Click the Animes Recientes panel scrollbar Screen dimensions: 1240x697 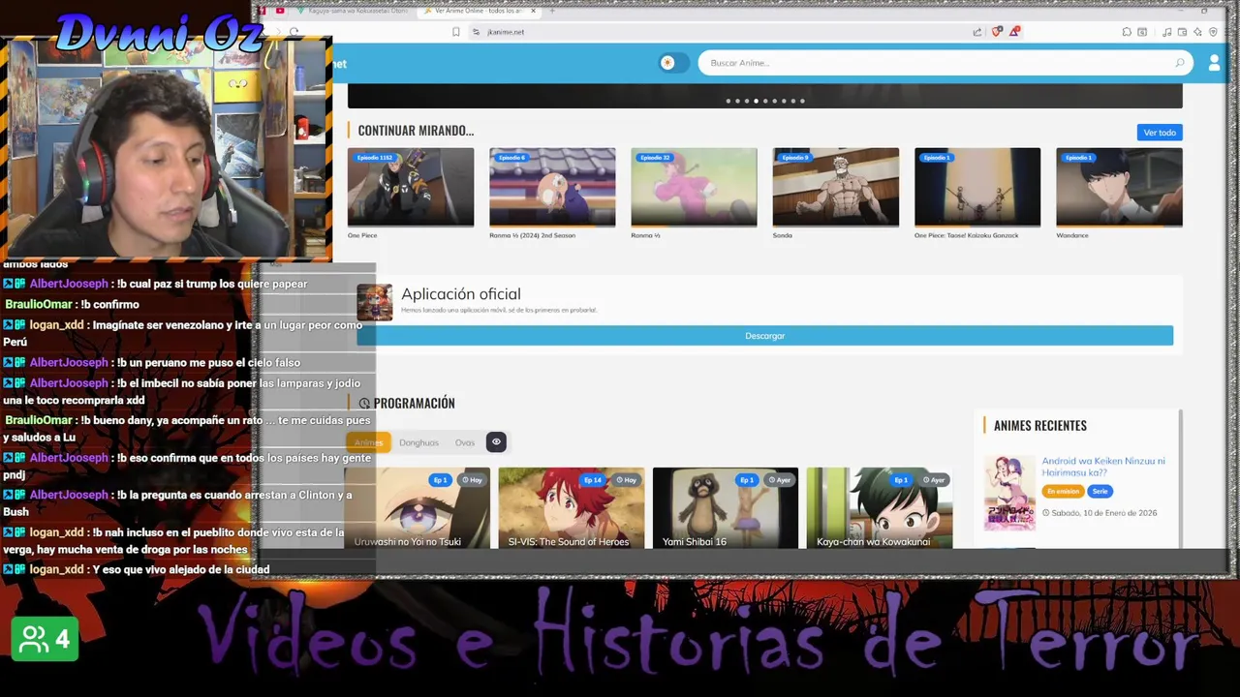click(1180, 479)
